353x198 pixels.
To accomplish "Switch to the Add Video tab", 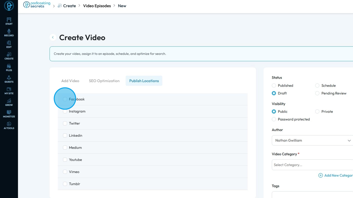I will click(x=70, y=81).
